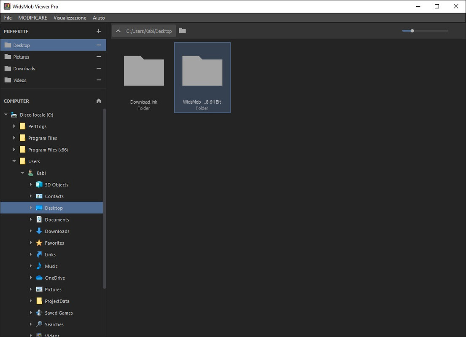Go up one folder level with arrow
Screen dimensions: 466x337
click(118, 31)
